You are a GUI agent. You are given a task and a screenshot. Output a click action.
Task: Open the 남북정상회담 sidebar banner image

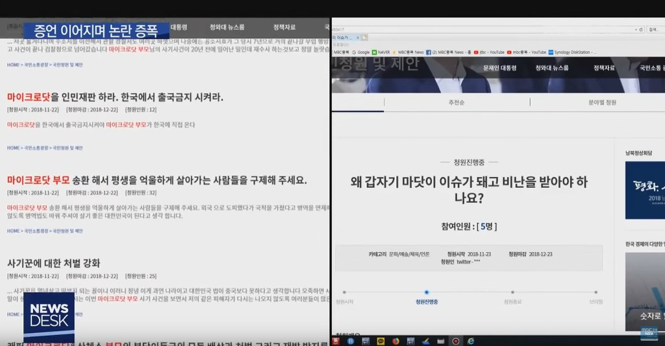645,190
